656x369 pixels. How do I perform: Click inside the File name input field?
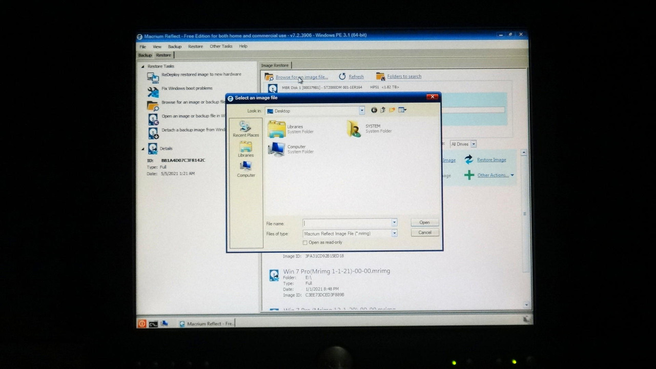point(347,223)
